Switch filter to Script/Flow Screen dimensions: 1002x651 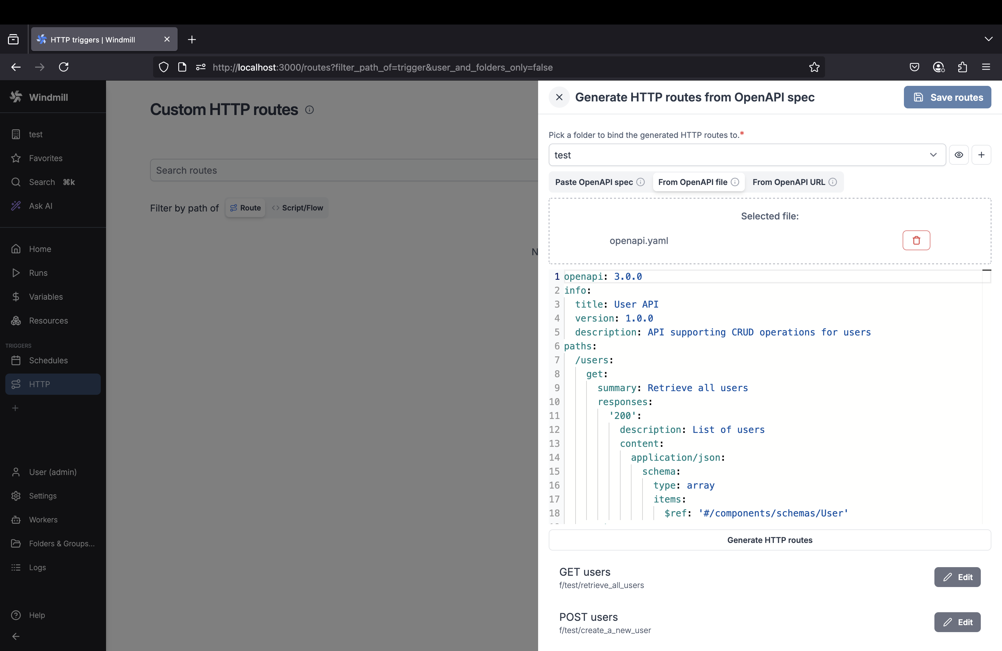pos(298,208)
